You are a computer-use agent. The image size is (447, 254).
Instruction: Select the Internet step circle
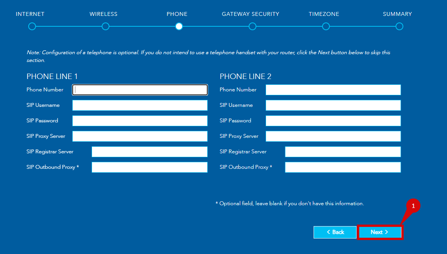32,26
